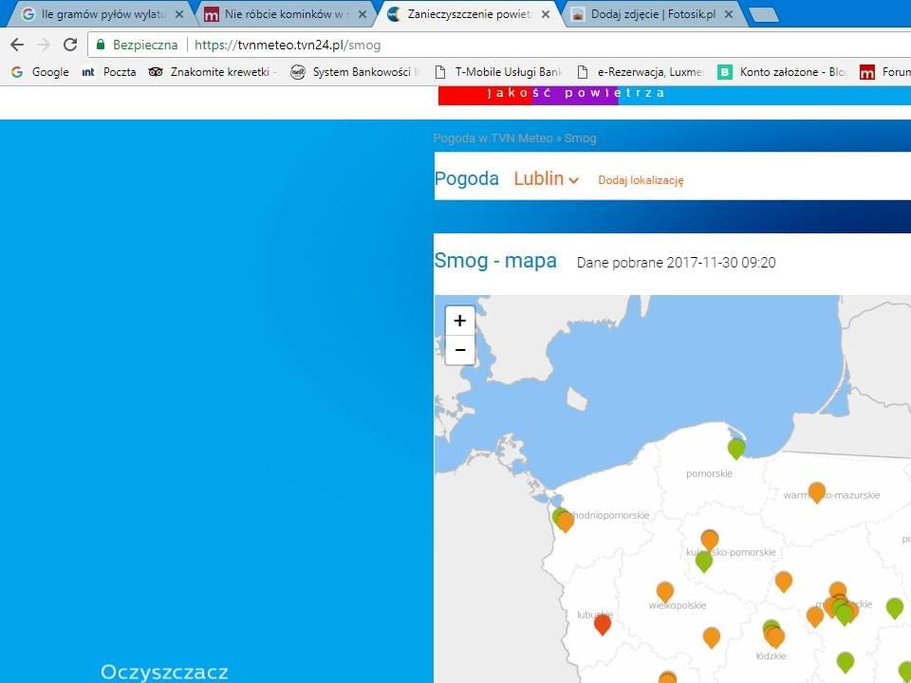The width and height of the screenshot is (911, 683).
Task: Zoom out on the smog map
Action: click(459, 350)
